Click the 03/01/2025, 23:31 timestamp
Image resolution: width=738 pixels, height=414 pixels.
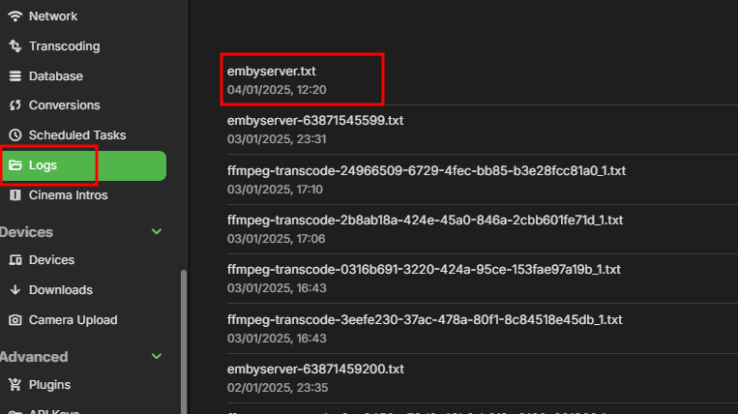tap(277, 139)
